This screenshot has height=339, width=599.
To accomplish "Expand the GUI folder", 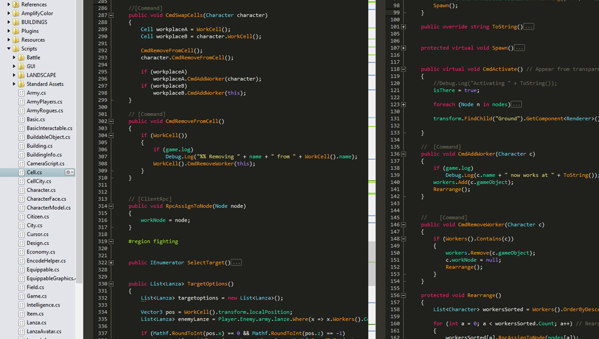I will (14, 66).
